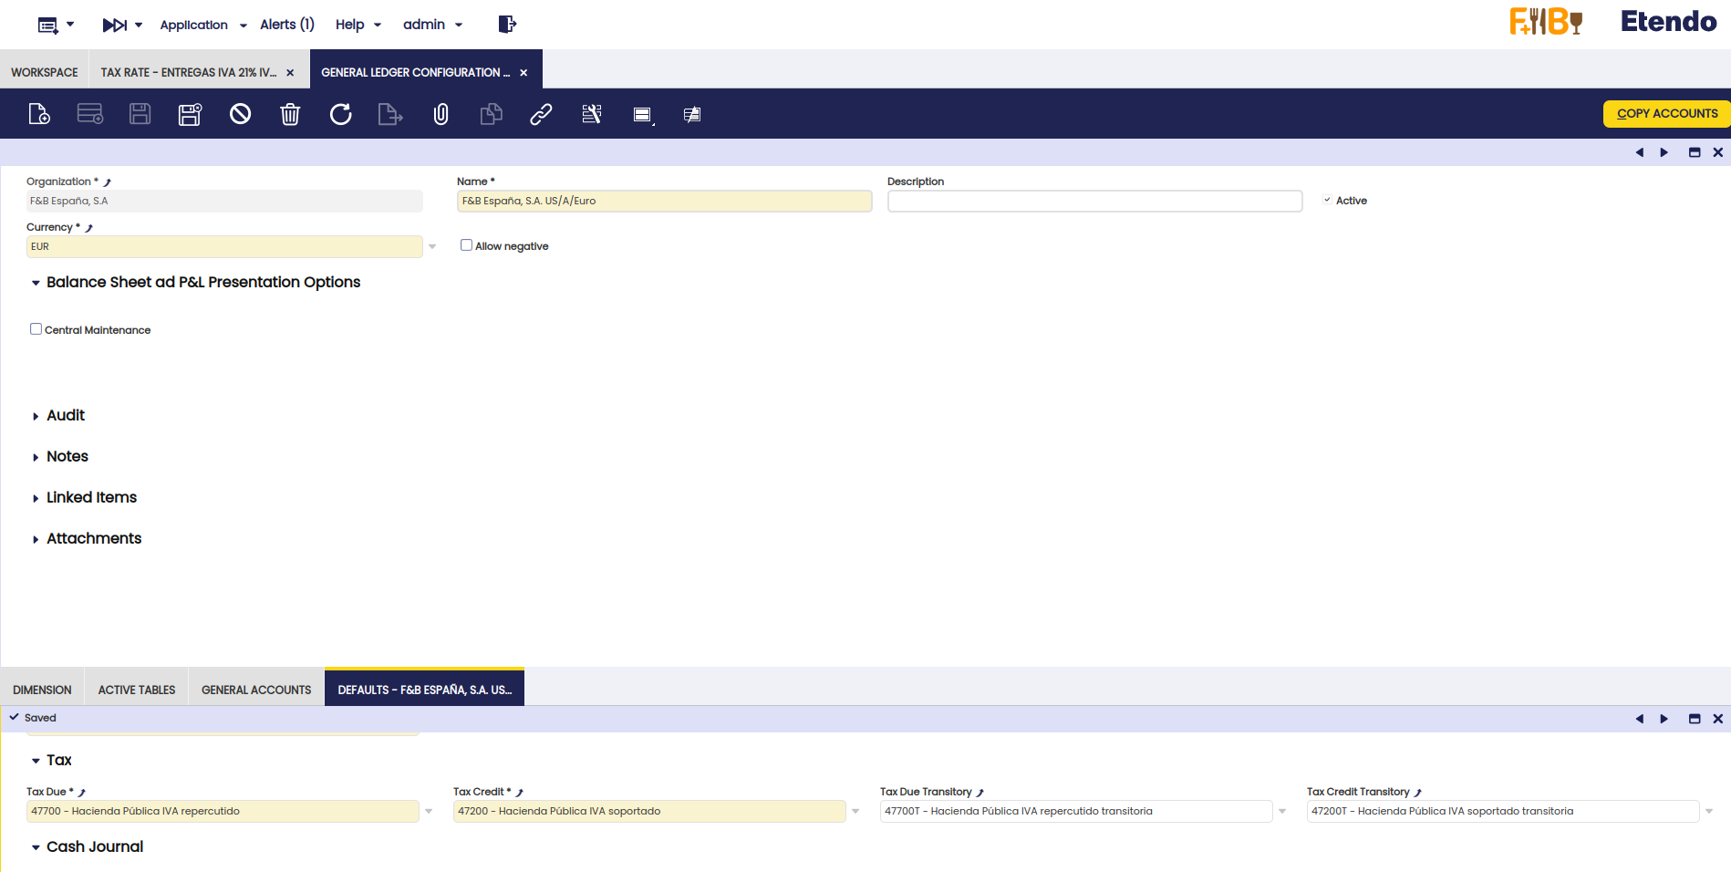Maximize the header form panel
The height and width of the screenshot is (872, 1731).
point(1695,152)
